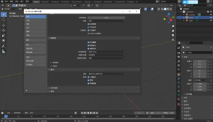Open the hamburger menu in Preferences window

coord(26,91)
